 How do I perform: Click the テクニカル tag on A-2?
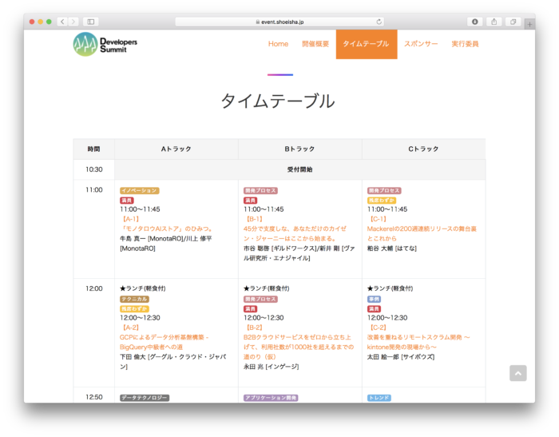click(x=134, y=299)
